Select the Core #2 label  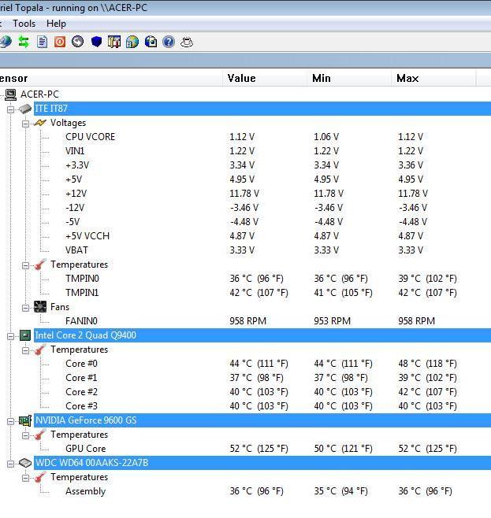tap(81, 392)
